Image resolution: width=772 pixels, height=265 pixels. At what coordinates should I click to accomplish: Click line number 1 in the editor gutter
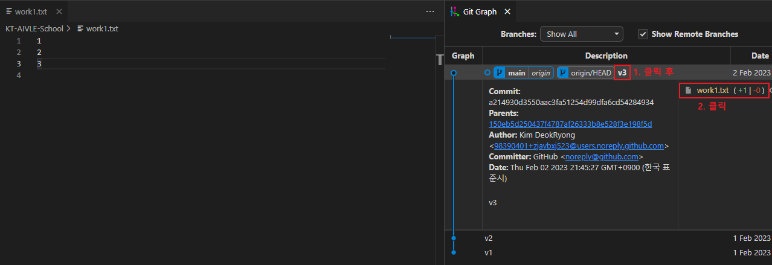[x=19, y=40]
